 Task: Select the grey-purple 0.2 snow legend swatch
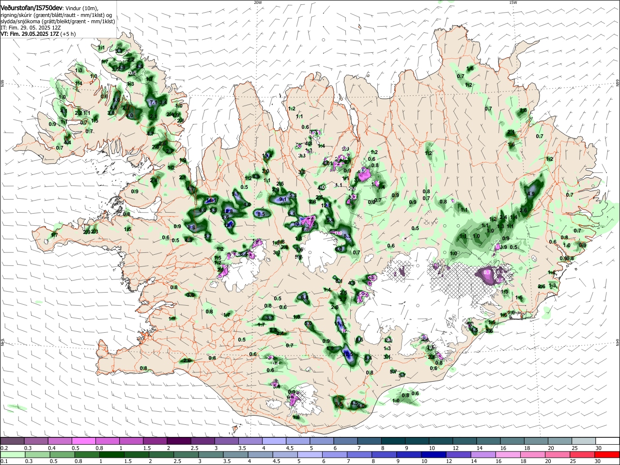tap(12, 441)
